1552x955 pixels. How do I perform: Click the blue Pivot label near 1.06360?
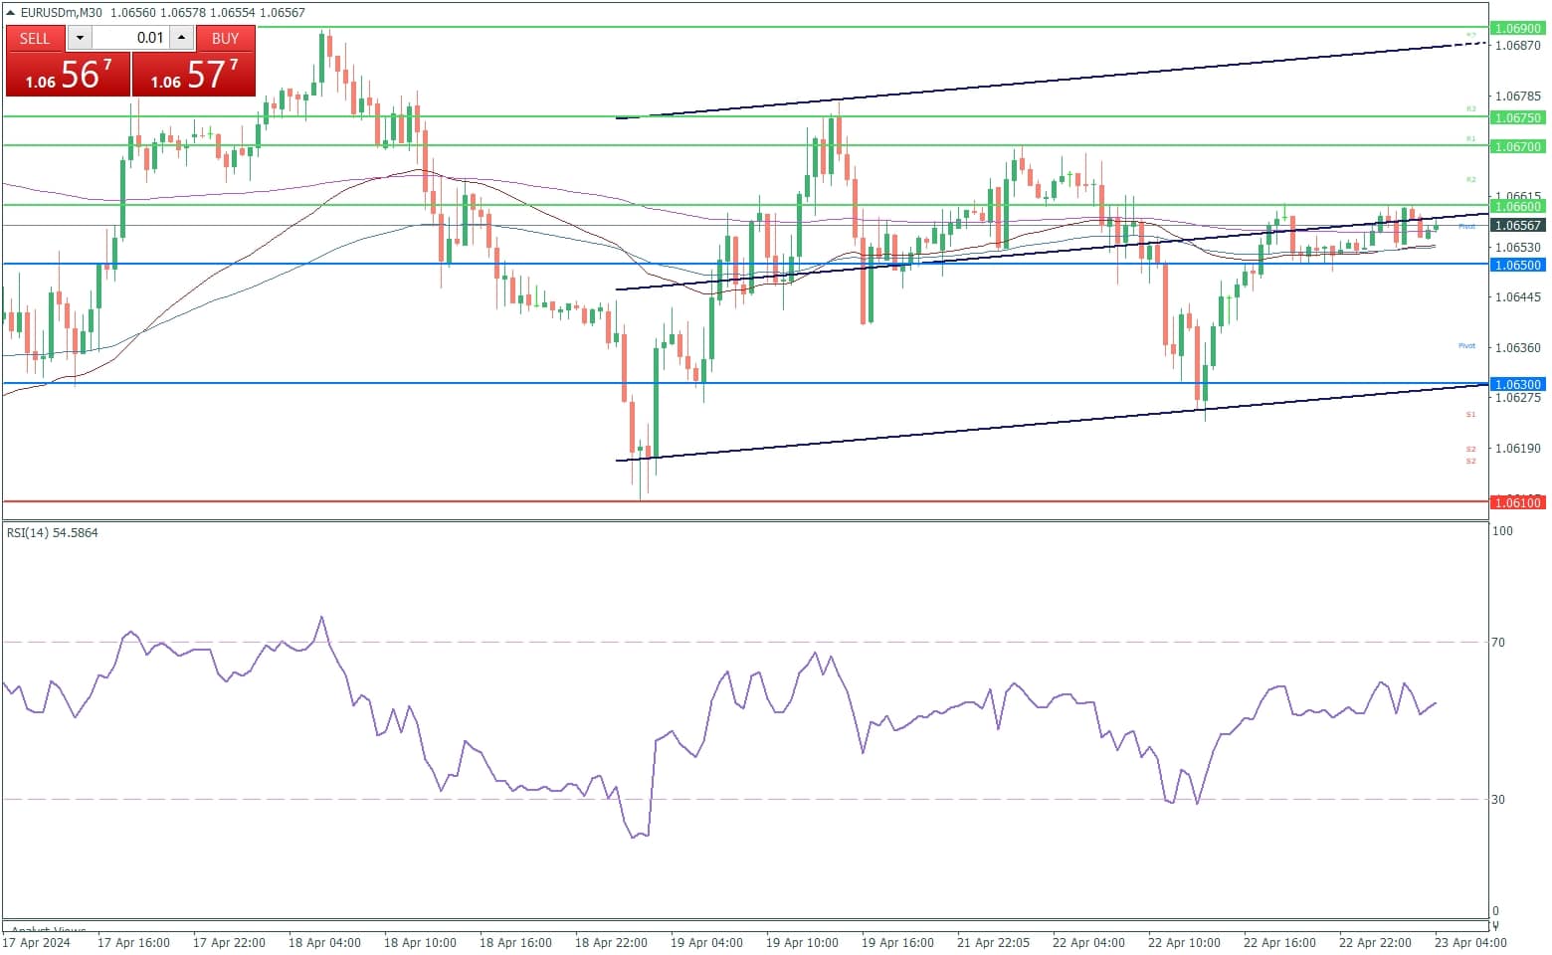pyautogui.click(x=1466, y=346)
